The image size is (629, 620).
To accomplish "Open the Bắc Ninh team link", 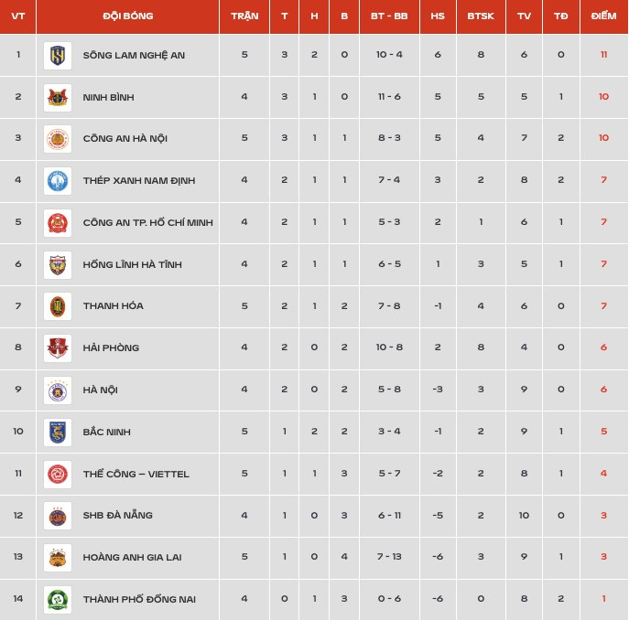I will pos(107,432).
